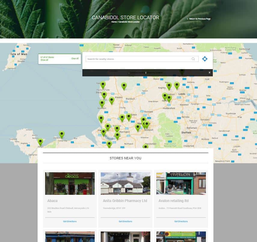
Task: Select the map pin beside the Keighley label
Action: coord(169,86)
